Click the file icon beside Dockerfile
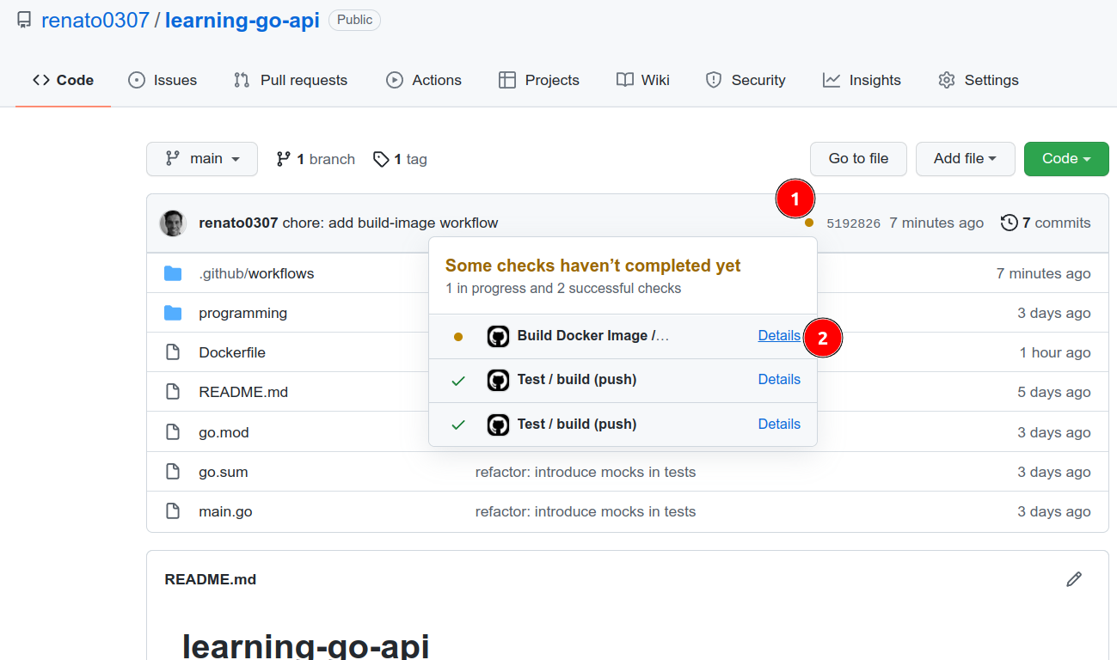The height and width of the screenshot is (660, 1117). click(x=173, y=352)
